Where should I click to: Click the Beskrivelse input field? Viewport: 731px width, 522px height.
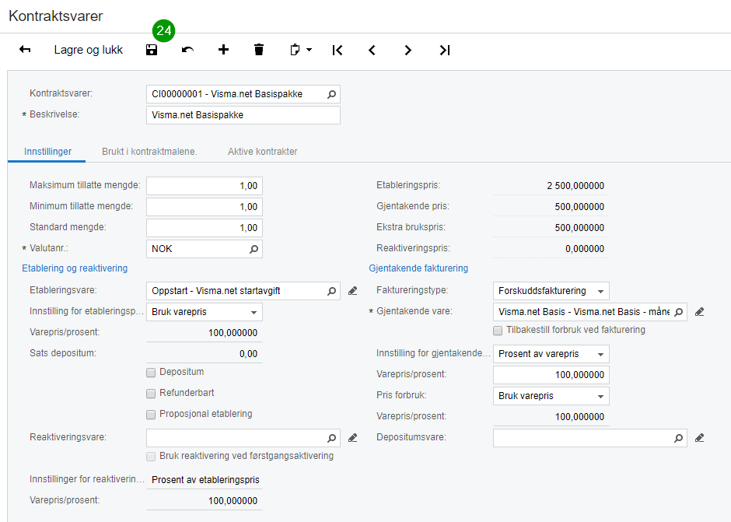[x=243, y=115]
